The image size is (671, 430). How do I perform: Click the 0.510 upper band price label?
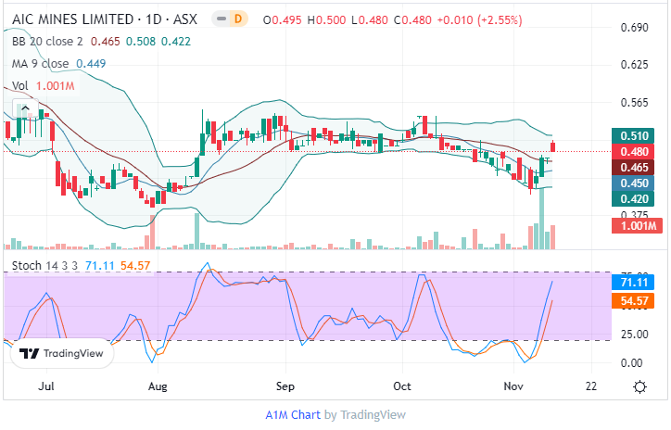point(633,136)
